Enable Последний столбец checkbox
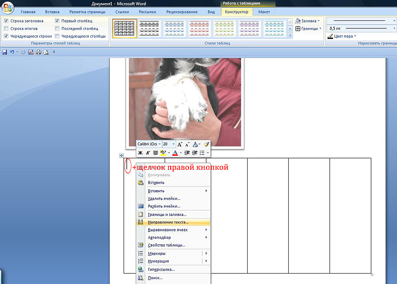The width and height of the screenshot is (397, 284). click(x=57, y=28)
